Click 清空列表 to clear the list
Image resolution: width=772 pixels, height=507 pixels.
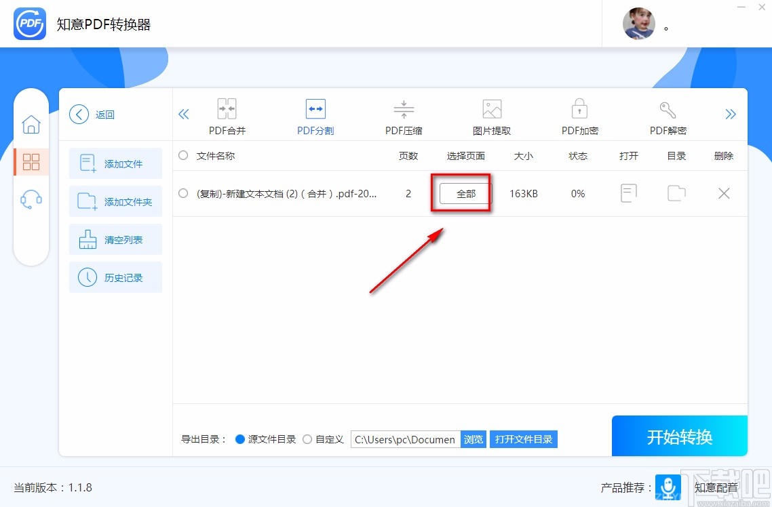coord(116,239)
